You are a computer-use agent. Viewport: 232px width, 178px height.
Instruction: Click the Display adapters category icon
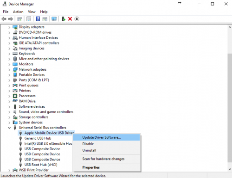pyautogui.click(x=15, y=27)
